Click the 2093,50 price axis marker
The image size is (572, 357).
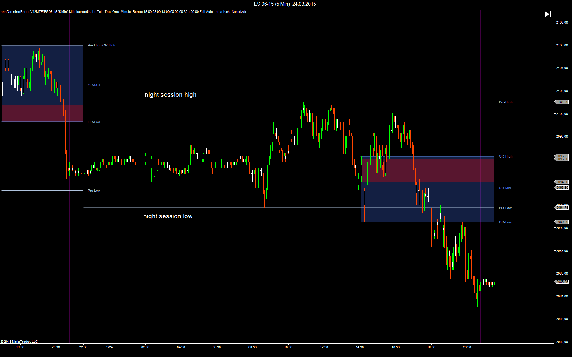click(x=562, y=188)
